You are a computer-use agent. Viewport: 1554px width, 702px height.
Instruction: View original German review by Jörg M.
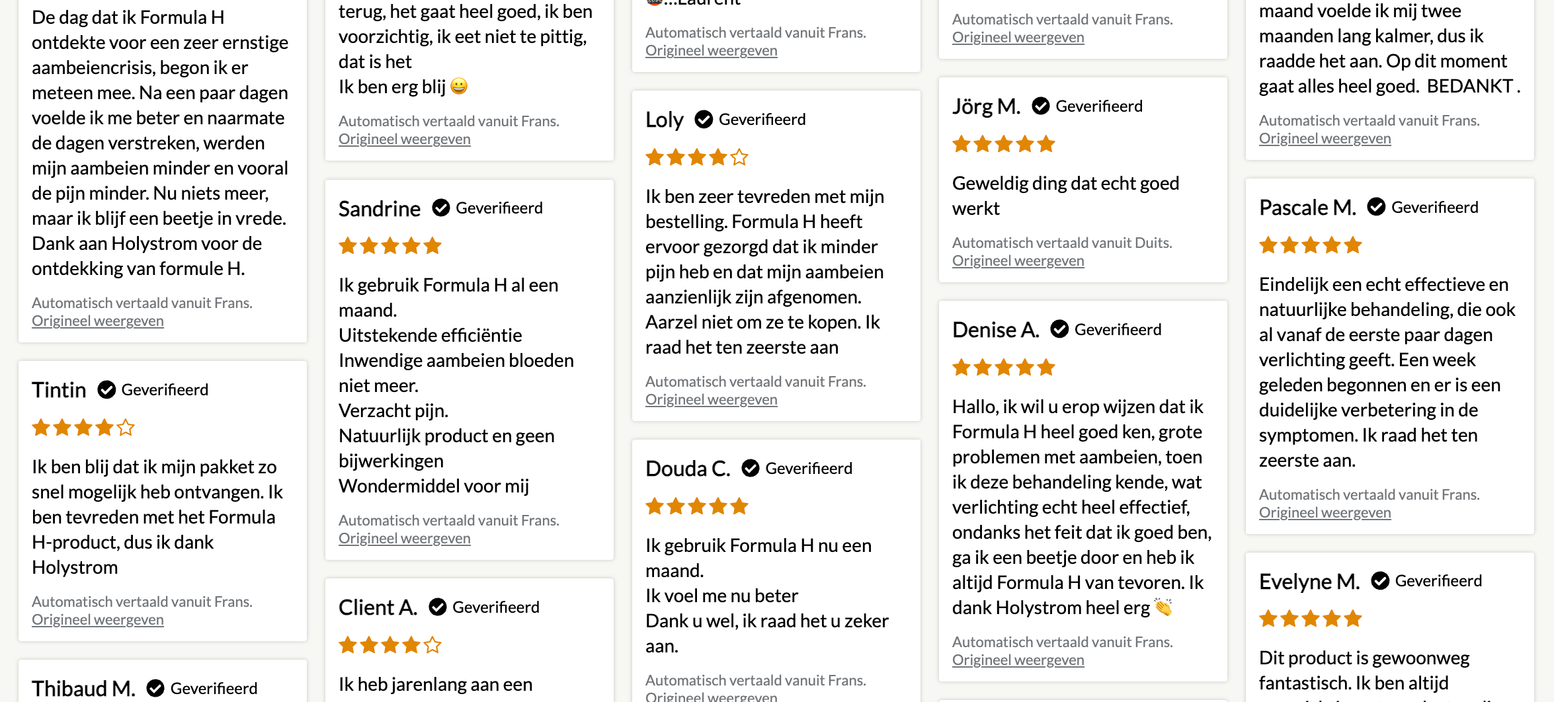coord(1018,261)
